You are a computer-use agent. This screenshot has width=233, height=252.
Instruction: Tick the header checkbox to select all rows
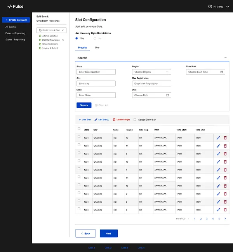pos(79,129)
